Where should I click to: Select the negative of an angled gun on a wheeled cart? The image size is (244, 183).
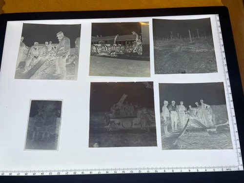[x=123, y=115]
